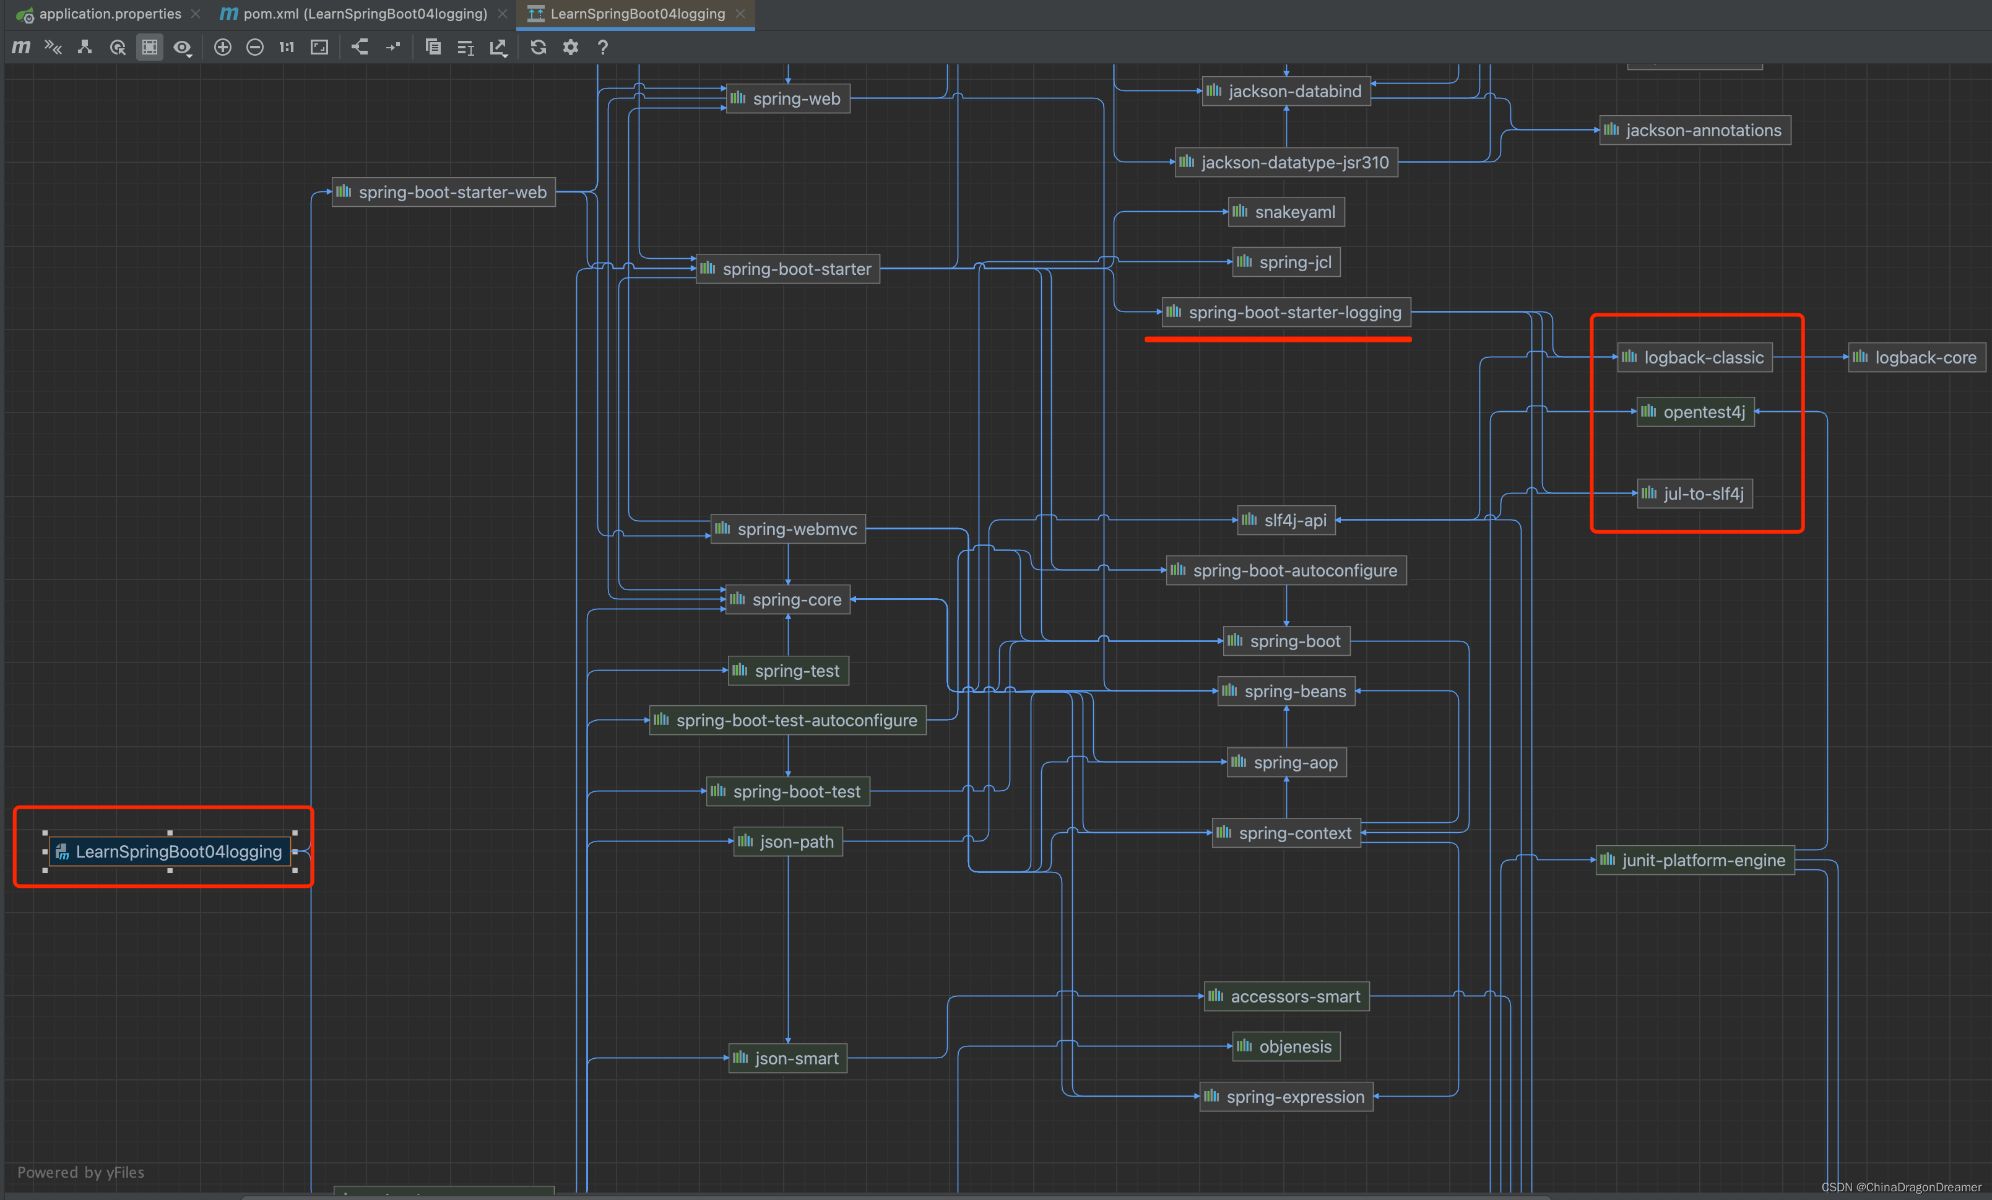Close the pom.xml tab
Screen dimensions: 1992x1200
pos(503,14)
